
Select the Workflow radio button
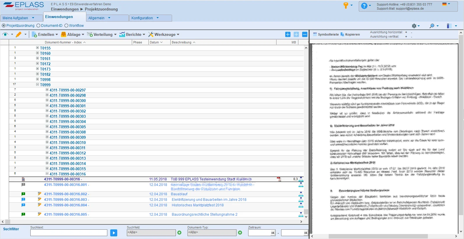pos(66,26)
